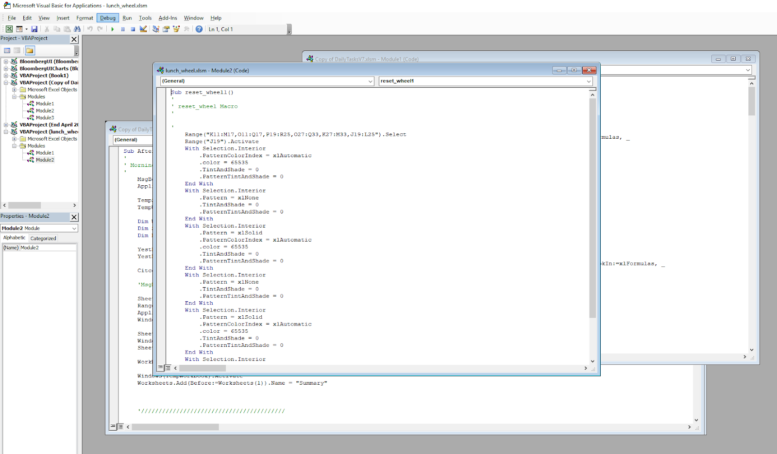Save the workbook with the floppy disk icon
This screenshot has width=777, height=454.
34,29
